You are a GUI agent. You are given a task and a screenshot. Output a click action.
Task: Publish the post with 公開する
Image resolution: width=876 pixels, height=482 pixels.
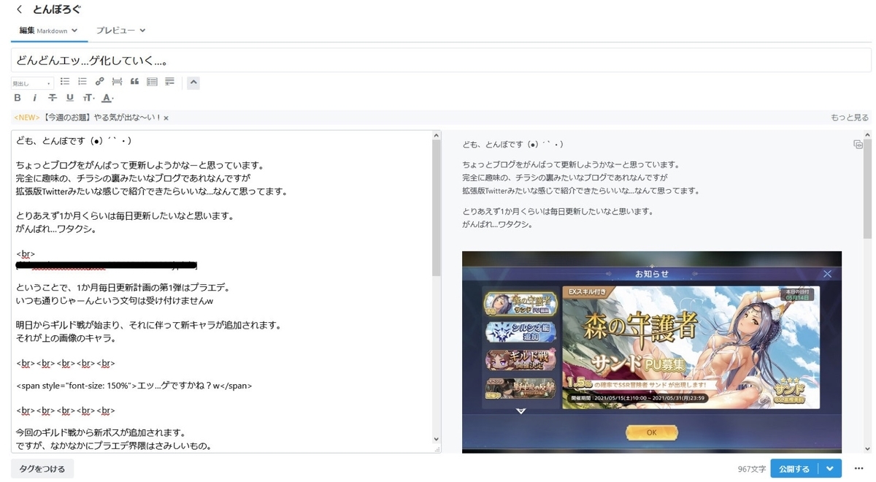coord(794,469)
